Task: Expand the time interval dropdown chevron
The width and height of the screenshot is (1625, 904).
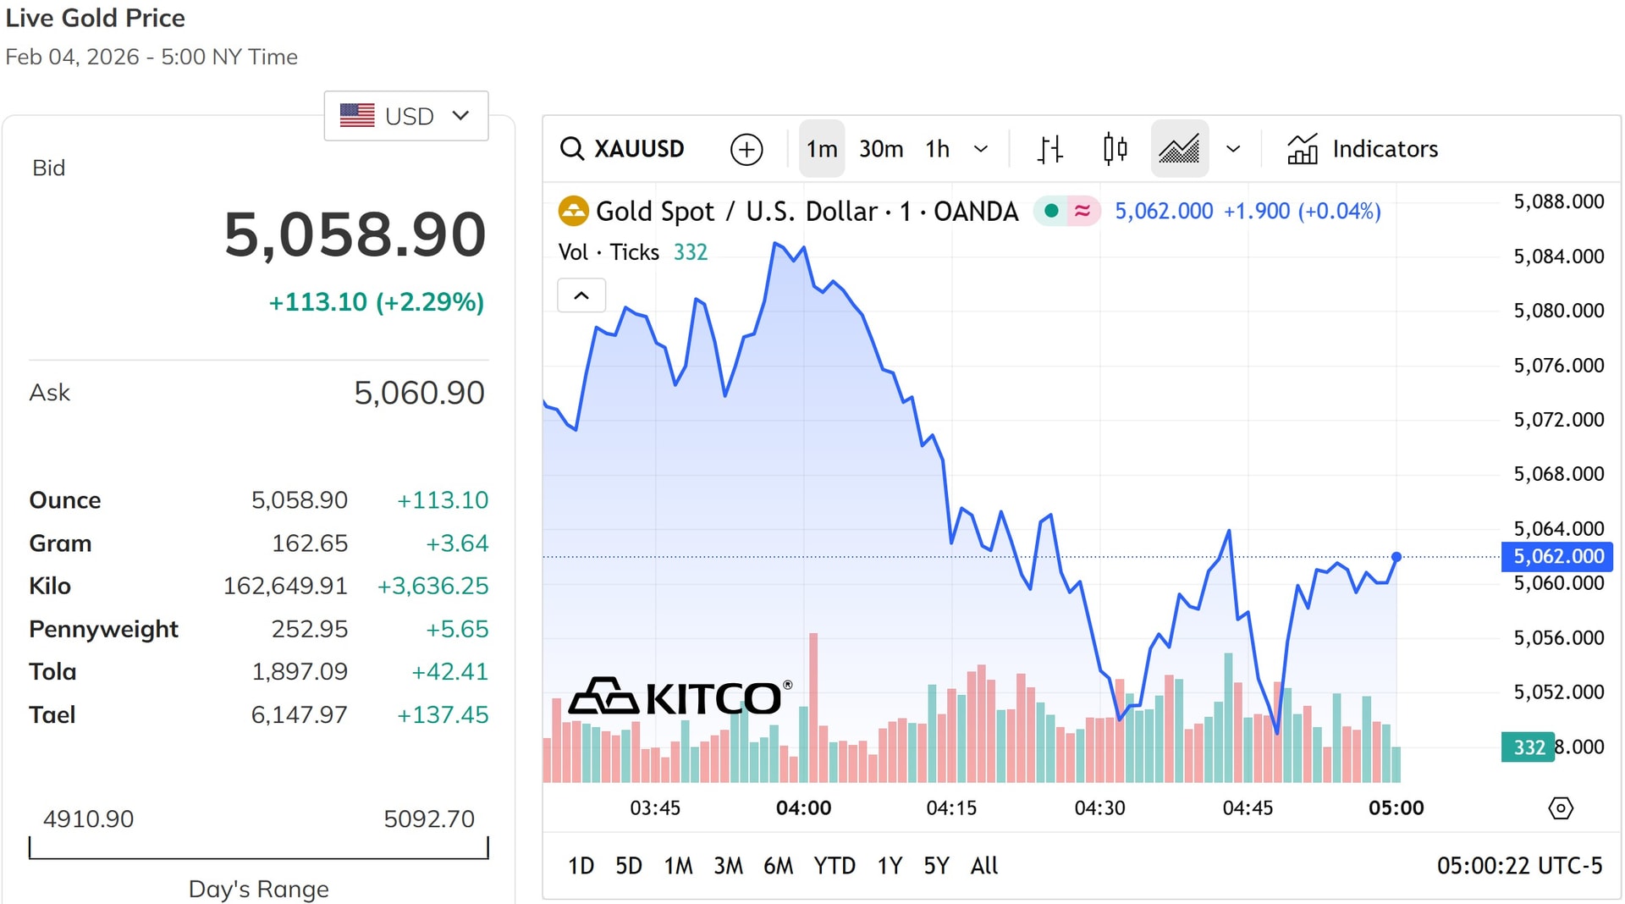Action: (981, 149)
